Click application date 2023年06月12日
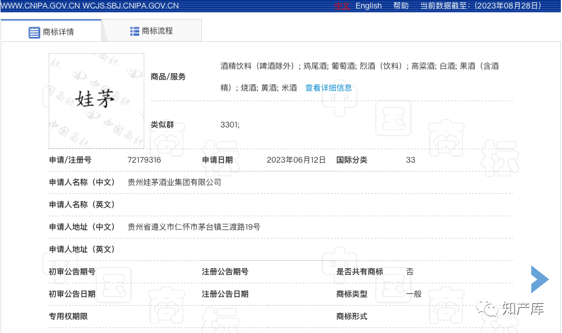 click(x=296, y=160)
